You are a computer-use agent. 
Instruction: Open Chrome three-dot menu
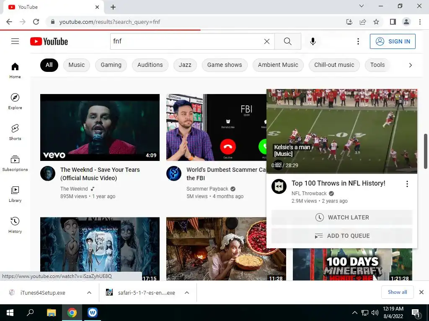tap(420, 22)
